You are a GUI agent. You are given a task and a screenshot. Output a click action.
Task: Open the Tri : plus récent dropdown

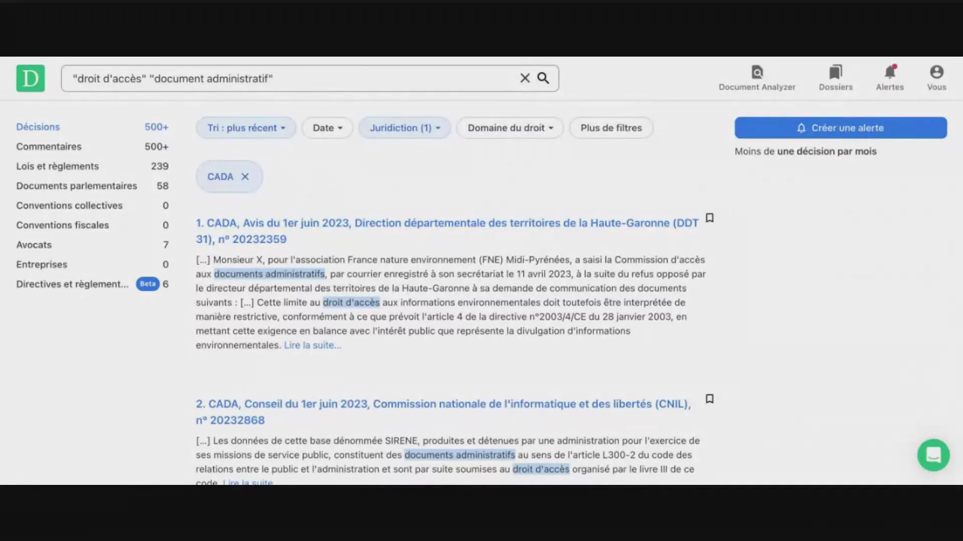pos(246,128)
